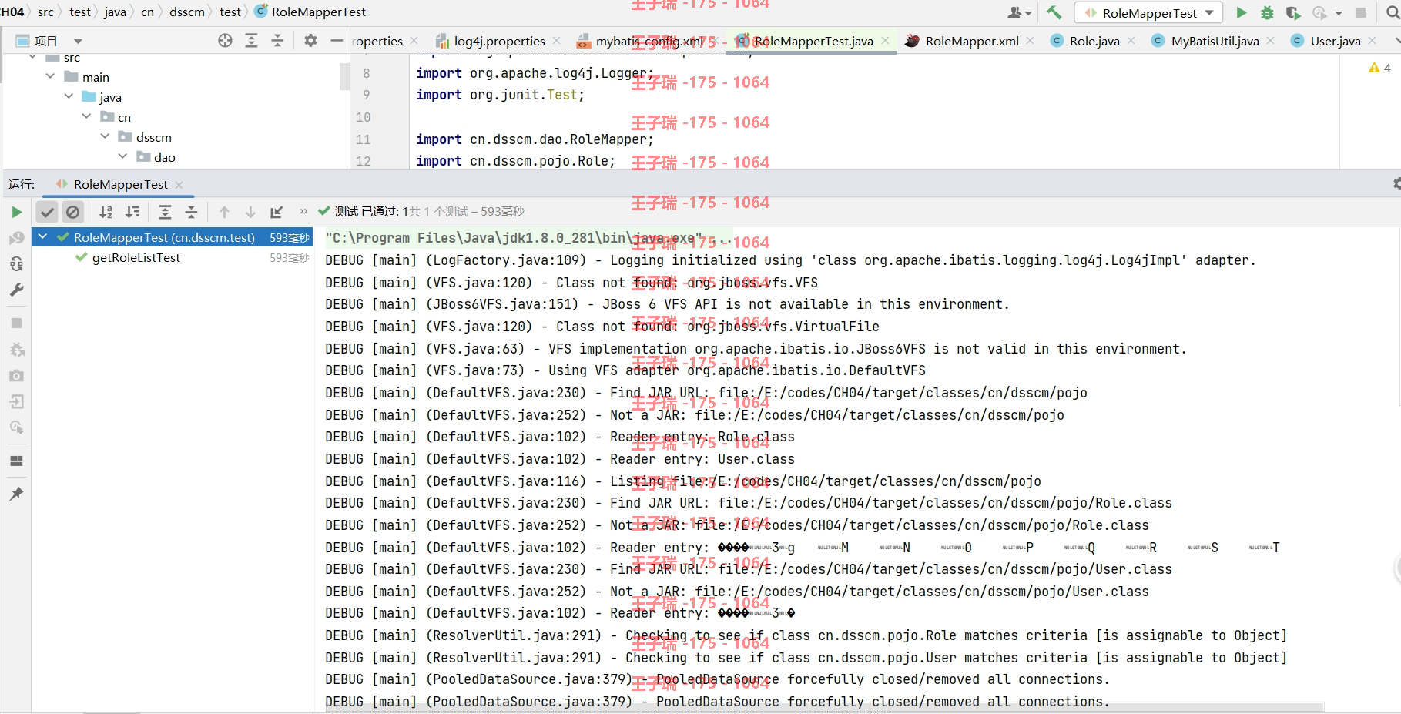The image size is (1401, 714).
Task: Click the exit arrow icon in run sidebar
Action: pos(17,401)
